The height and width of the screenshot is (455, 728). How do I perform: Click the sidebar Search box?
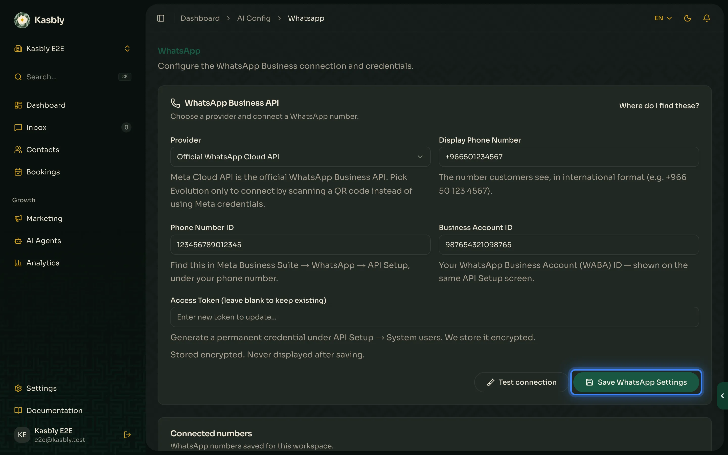(72, 77)
